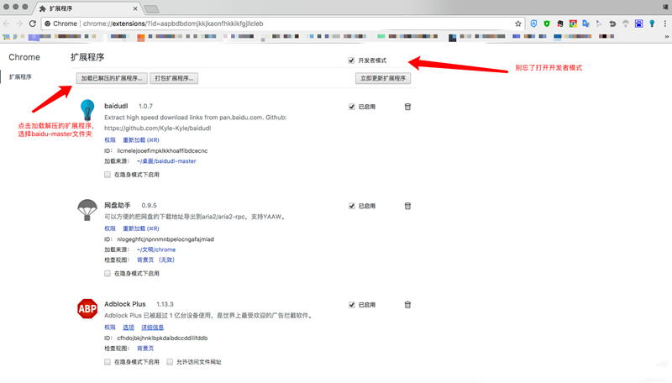Open the Google Translate extension icon
The width and height of the screenshot is (672, 383).
pos(585,24)
